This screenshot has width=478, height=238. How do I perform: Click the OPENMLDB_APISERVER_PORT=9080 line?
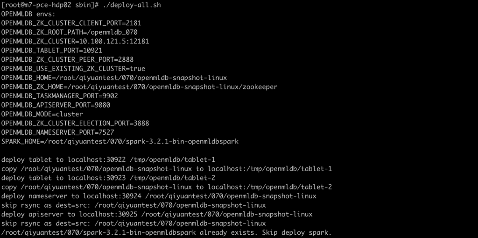tap(56, 105)
